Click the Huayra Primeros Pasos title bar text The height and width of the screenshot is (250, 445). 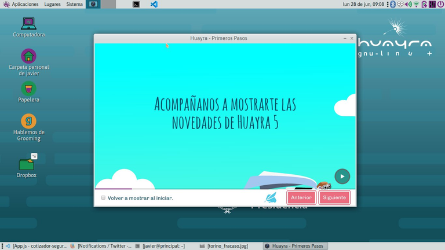tap(218, 38)
